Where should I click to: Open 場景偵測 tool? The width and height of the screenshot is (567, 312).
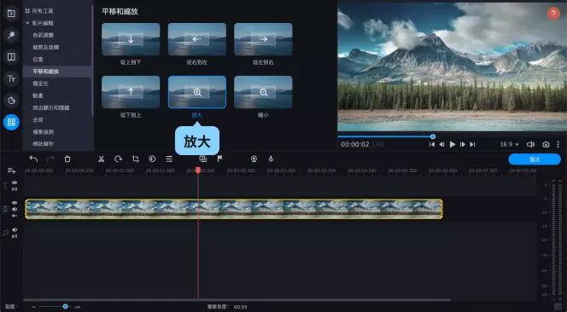click(43, 132)
